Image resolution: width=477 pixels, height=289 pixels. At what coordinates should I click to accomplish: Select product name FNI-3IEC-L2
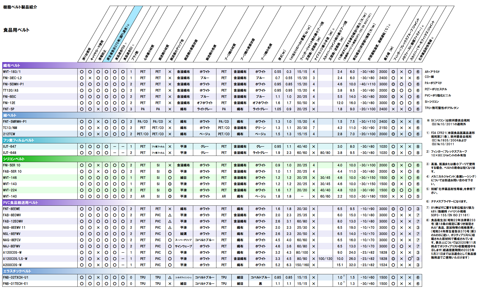[x=12, y=78]
